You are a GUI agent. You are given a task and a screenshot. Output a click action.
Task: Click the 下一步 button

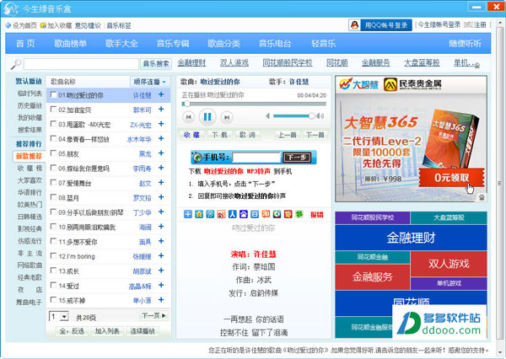297,158
